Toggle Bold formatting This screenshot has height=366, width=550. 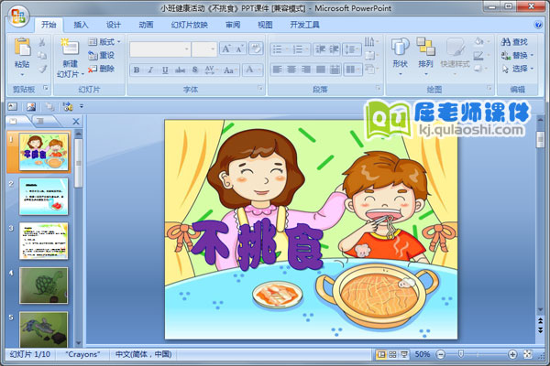[x=137, y=70]
